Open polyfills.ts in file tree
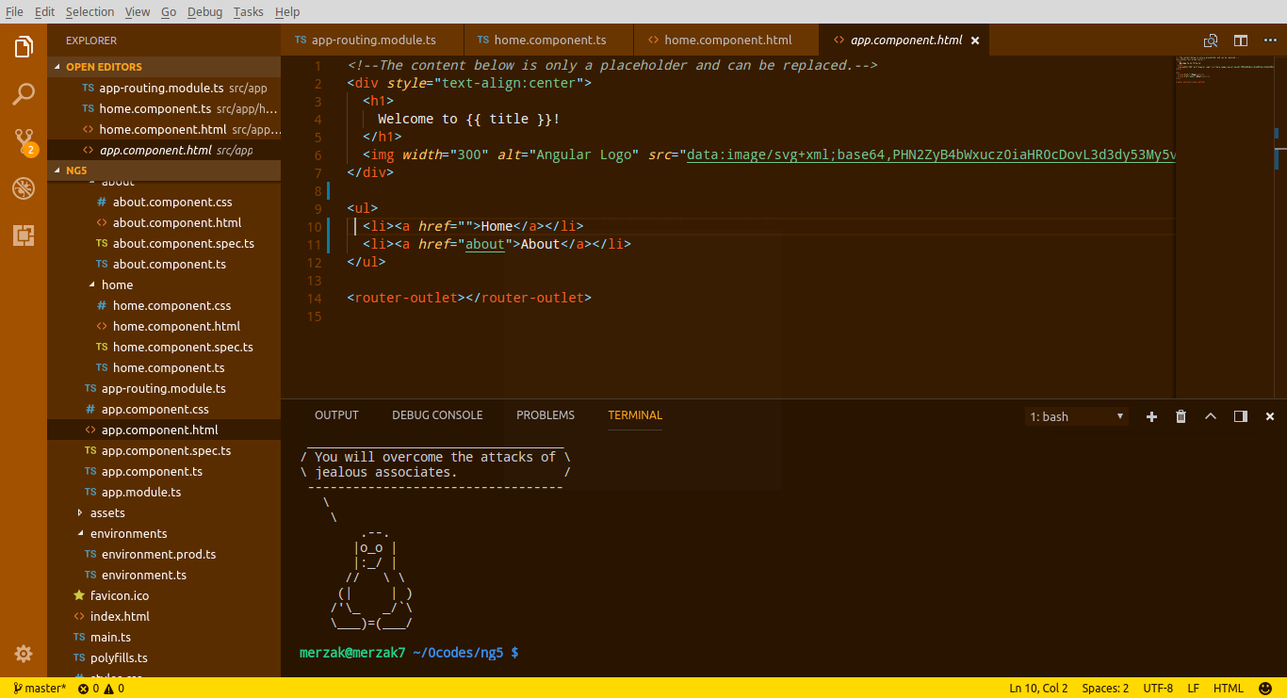This screenshot has width=1287, height=698. point(119,657)
